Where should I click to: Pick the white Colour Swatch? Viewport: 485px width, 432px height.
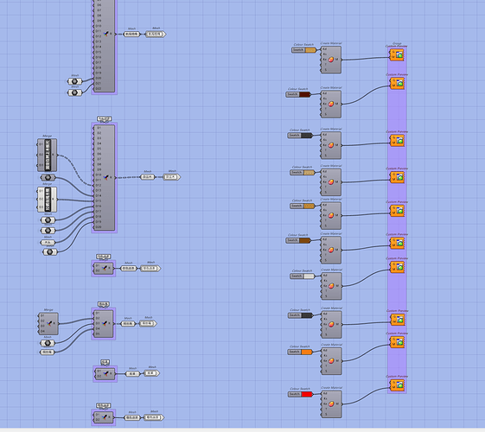click(x=303, y=276)
